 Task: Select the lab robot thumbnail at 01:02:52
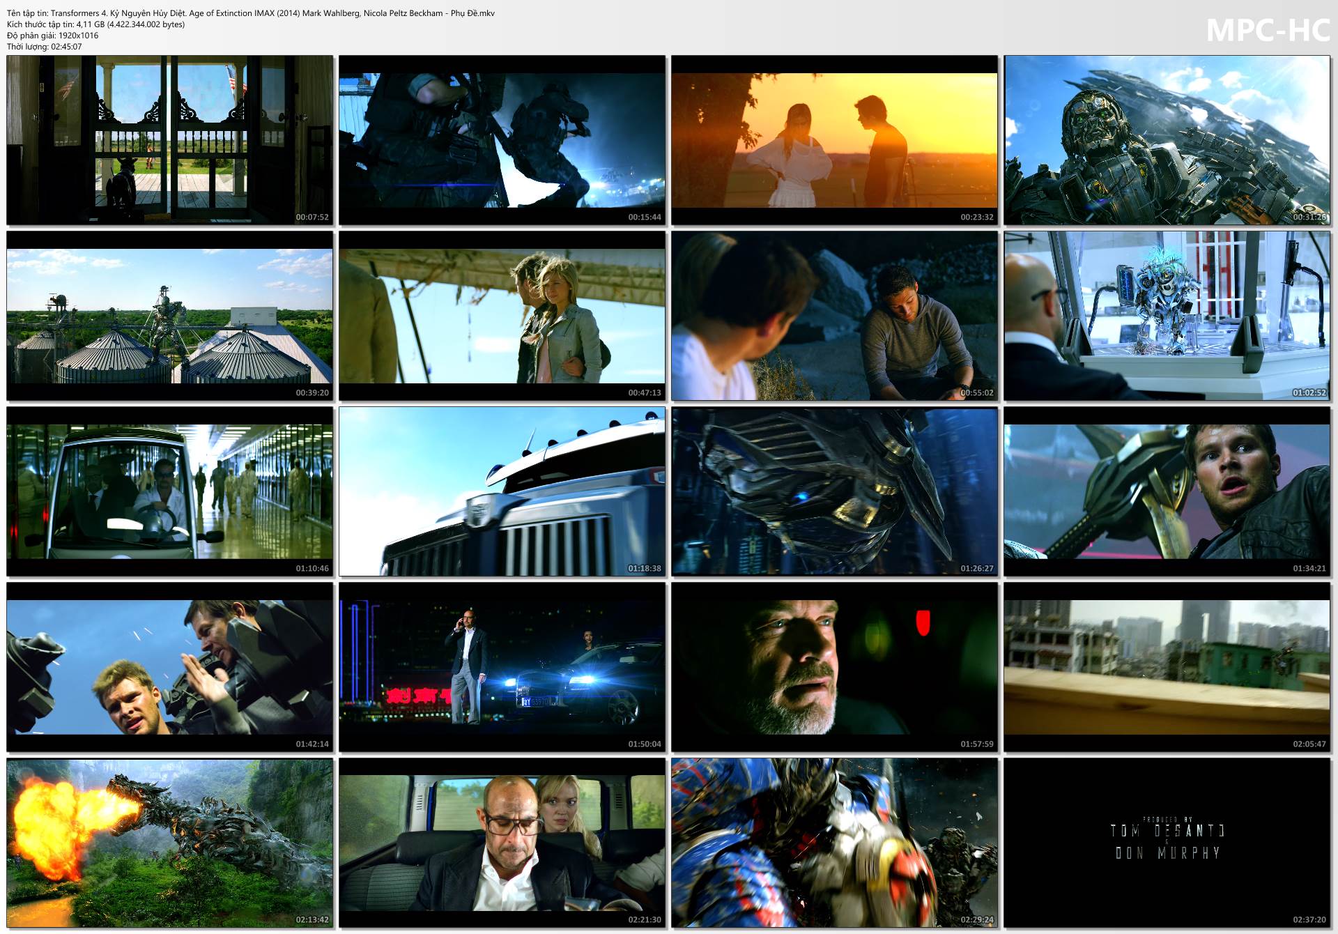[x=1167, y=316]
